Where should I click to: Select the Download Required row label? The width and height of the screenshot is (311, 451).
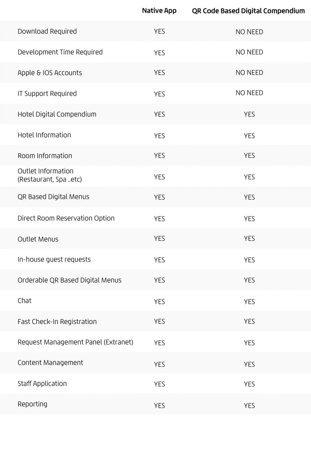pyautogui.click(x=47, y=32)
